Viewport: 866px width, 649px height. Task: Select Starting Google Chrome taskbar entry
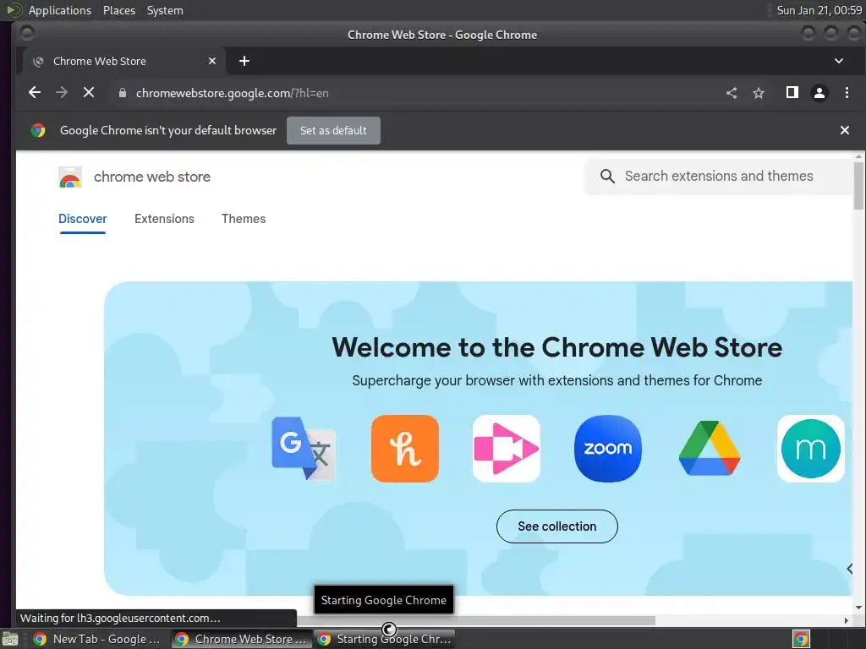click(385, 639)
